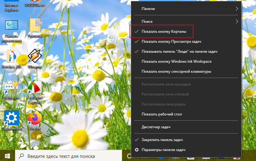This screenshot has height=161, width=256.
Task: Enable 'Показать кнопку сенсорной клавиатуры'
Action: pyautogui.click(x=186, y=71)
